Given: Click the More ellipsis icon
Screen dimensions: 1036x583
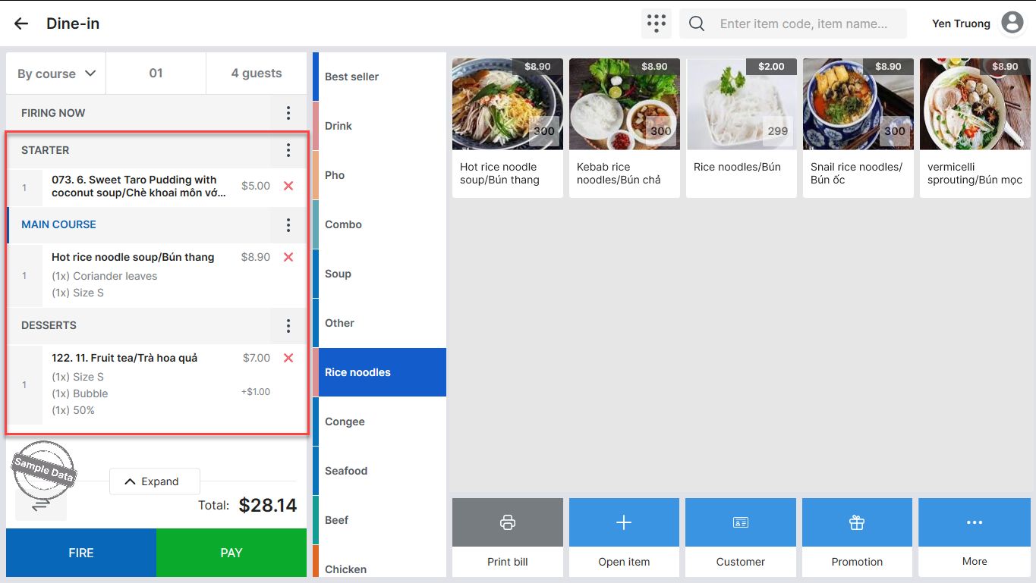Looking at the screenshot, I should point(975,522).
